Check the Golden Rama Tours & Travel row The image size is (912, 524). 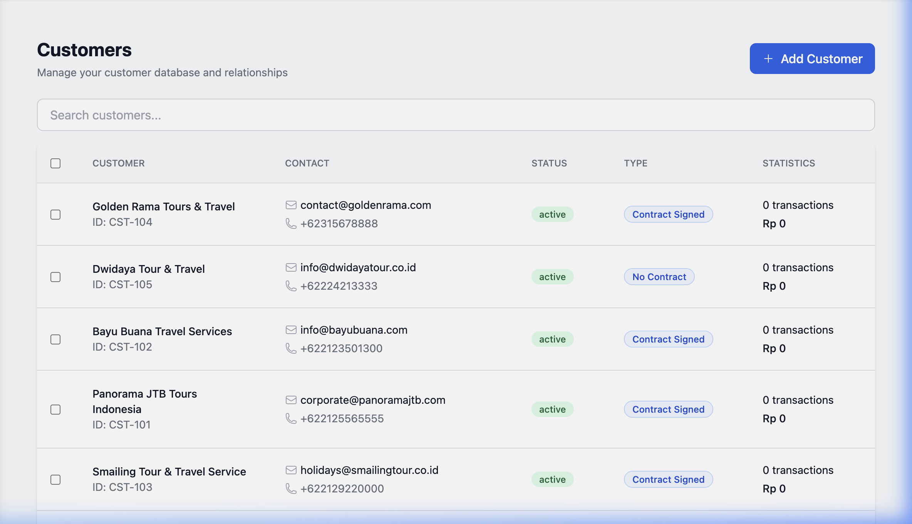pyautogui.click(x=55, y=215)
